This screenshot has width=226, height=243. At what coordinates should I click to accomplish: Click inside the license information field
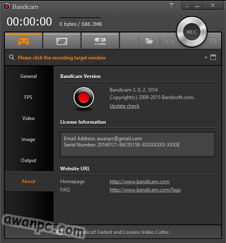pos(137,144)
